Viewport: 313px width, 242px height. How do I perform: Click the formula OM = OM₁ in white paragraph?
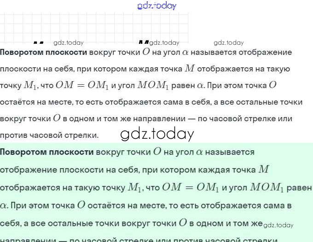click(x=82, y=85)
